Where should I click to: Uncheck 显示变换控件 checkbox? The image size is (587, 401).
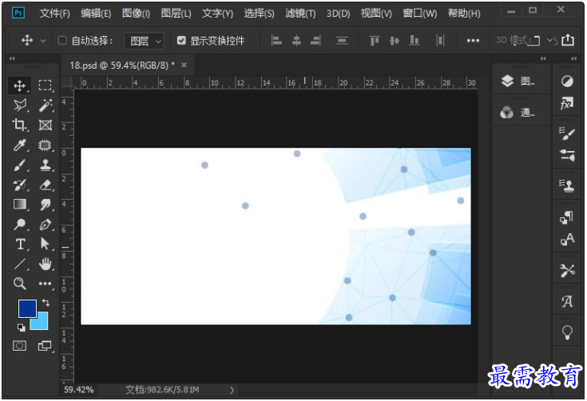[181, 40]
